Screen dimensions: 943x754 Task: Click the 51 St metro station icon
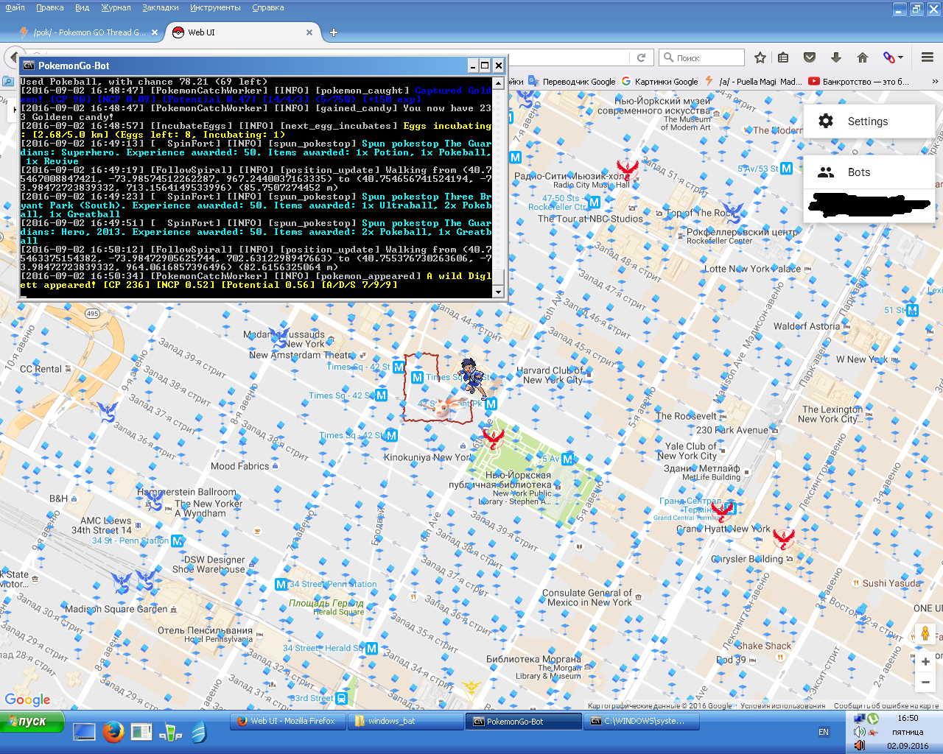tap(913, 310)
